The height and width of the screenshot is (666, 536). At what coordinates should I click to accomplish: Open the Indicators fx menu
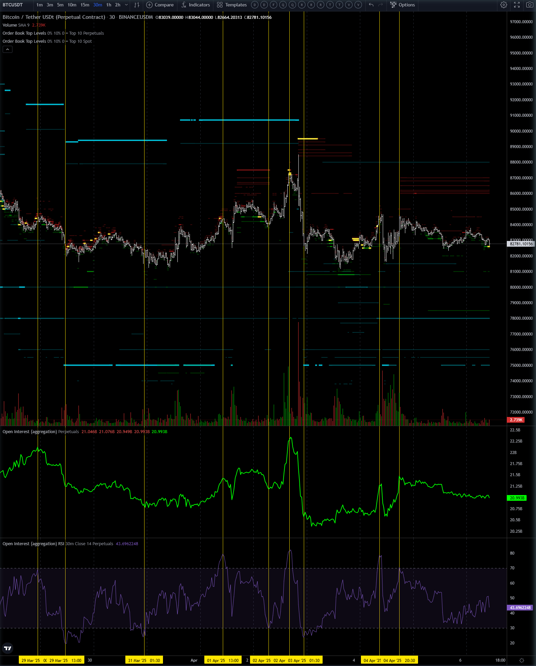pyautogui.click(x=196, y=5)
